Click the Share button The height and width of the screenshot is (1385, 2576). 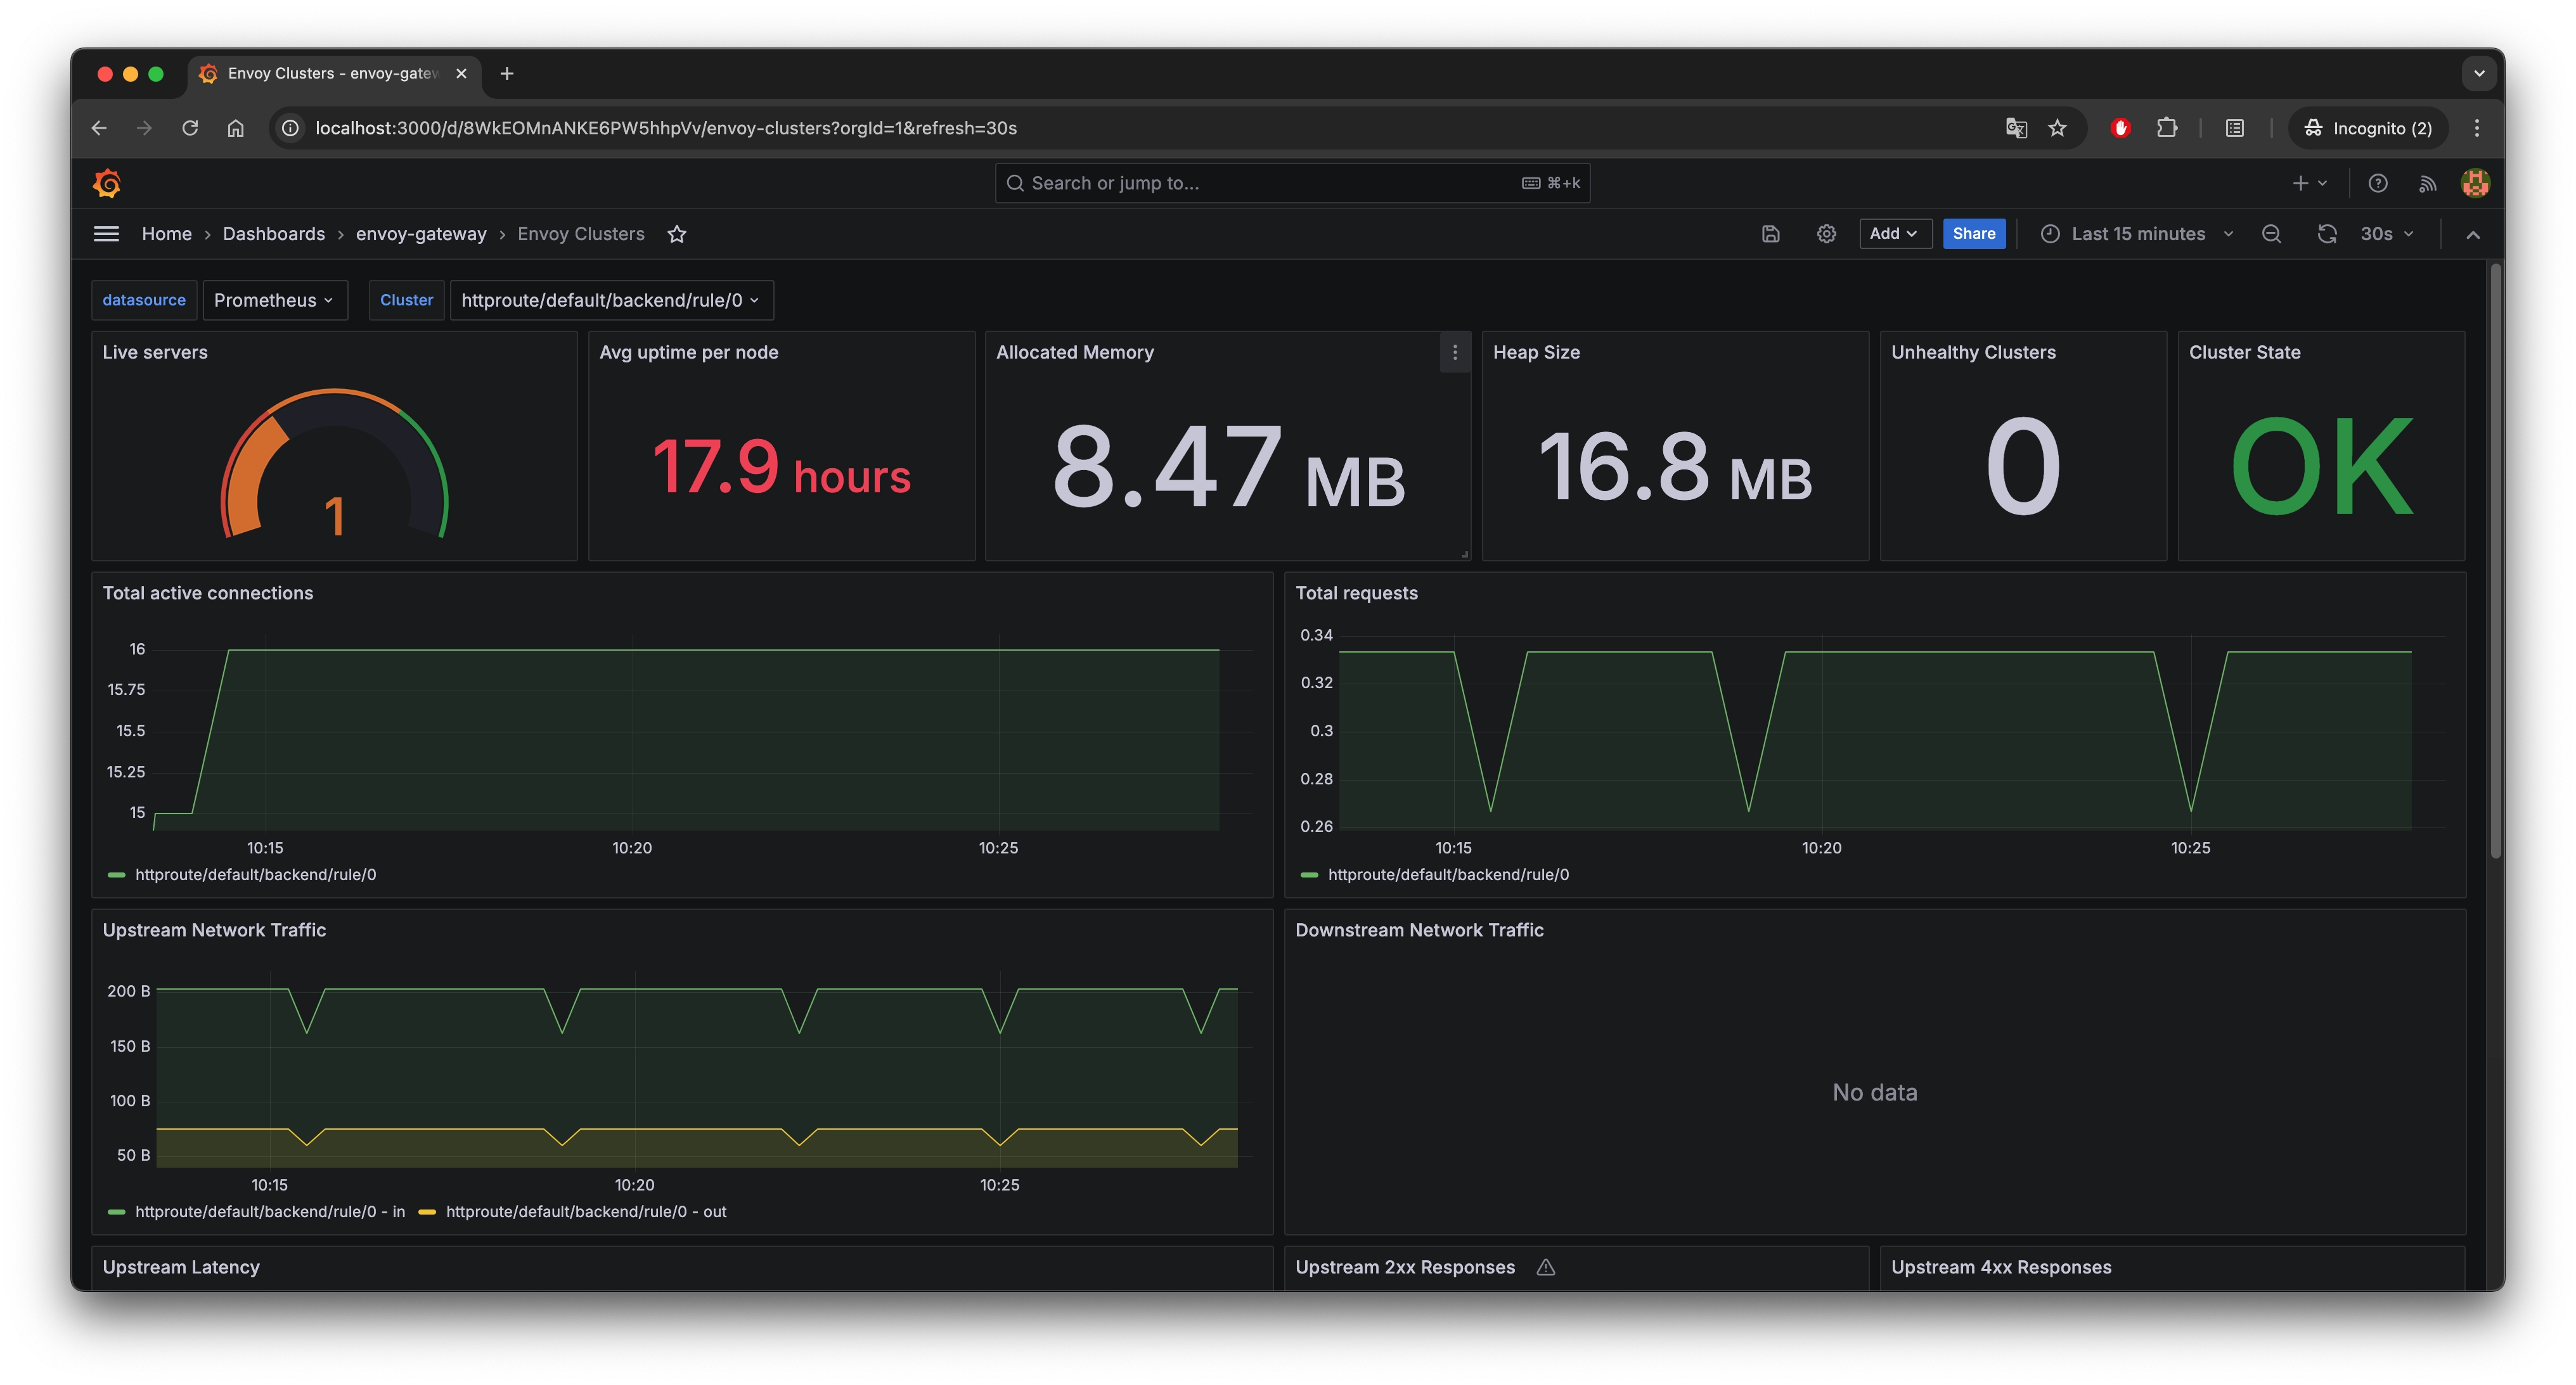click(x=1973, y=234)
